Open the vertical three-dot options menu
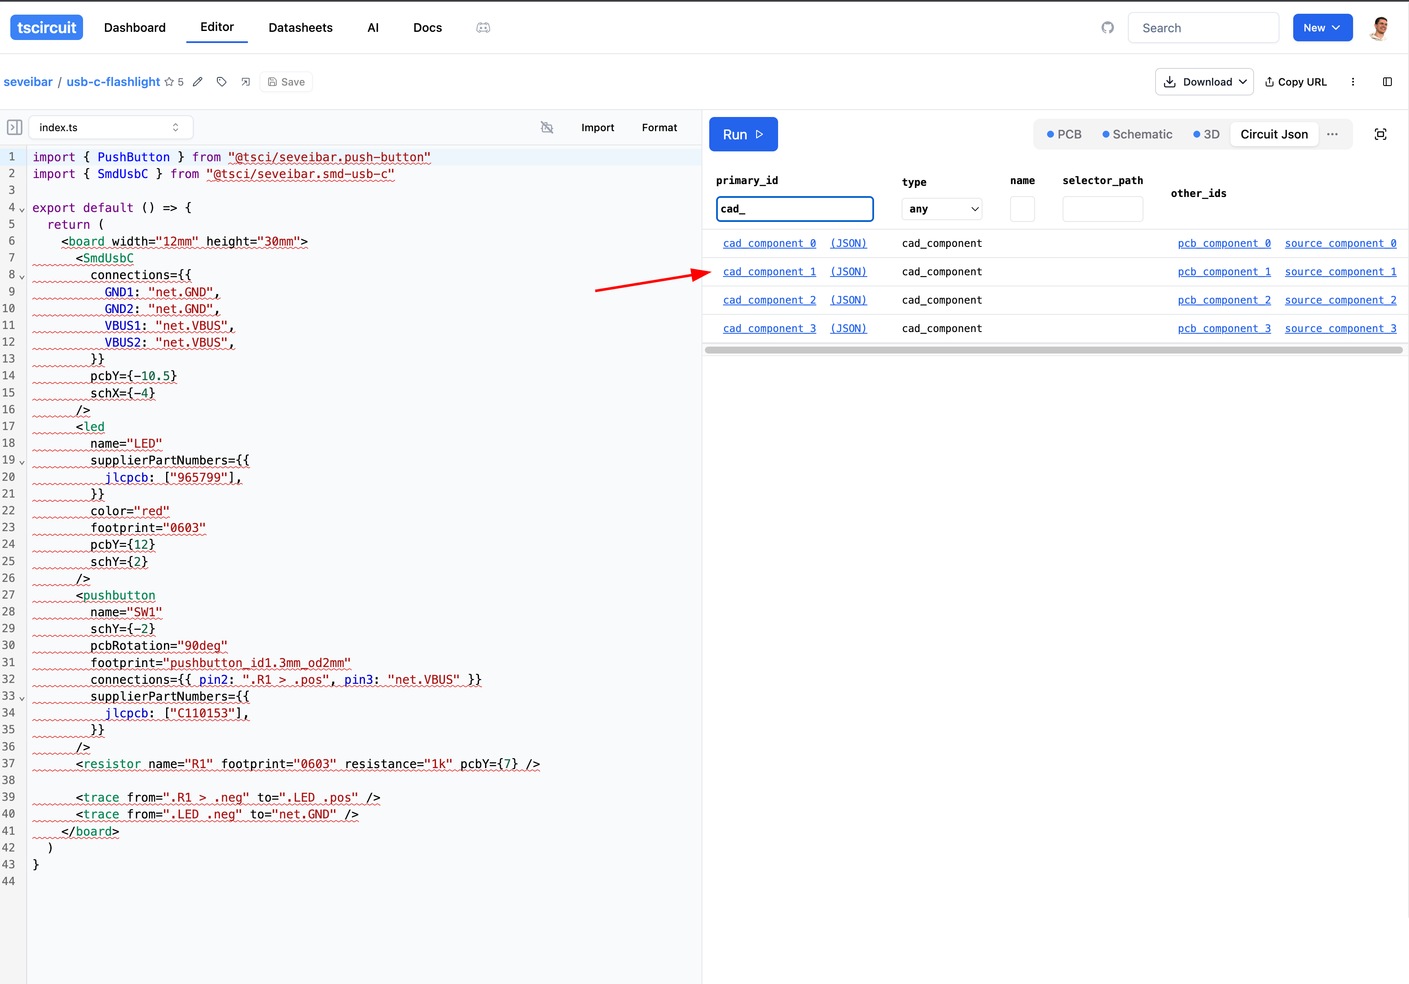Screen dimensions: 1409x984 1353,82
